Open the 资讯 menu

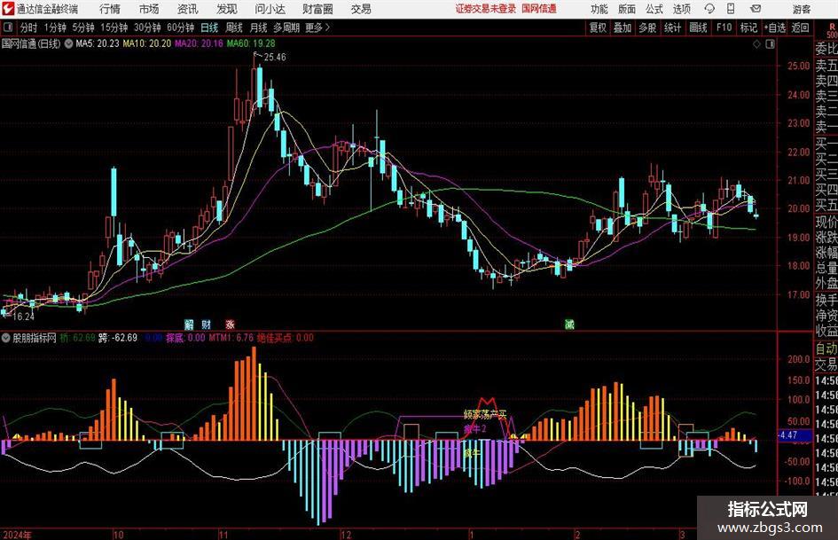[188, 9]
